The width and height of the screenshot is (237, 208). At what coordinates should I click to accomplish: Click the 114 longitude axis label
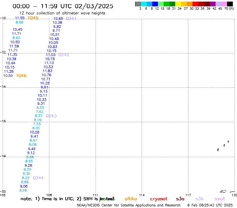[x=142, y=195]
